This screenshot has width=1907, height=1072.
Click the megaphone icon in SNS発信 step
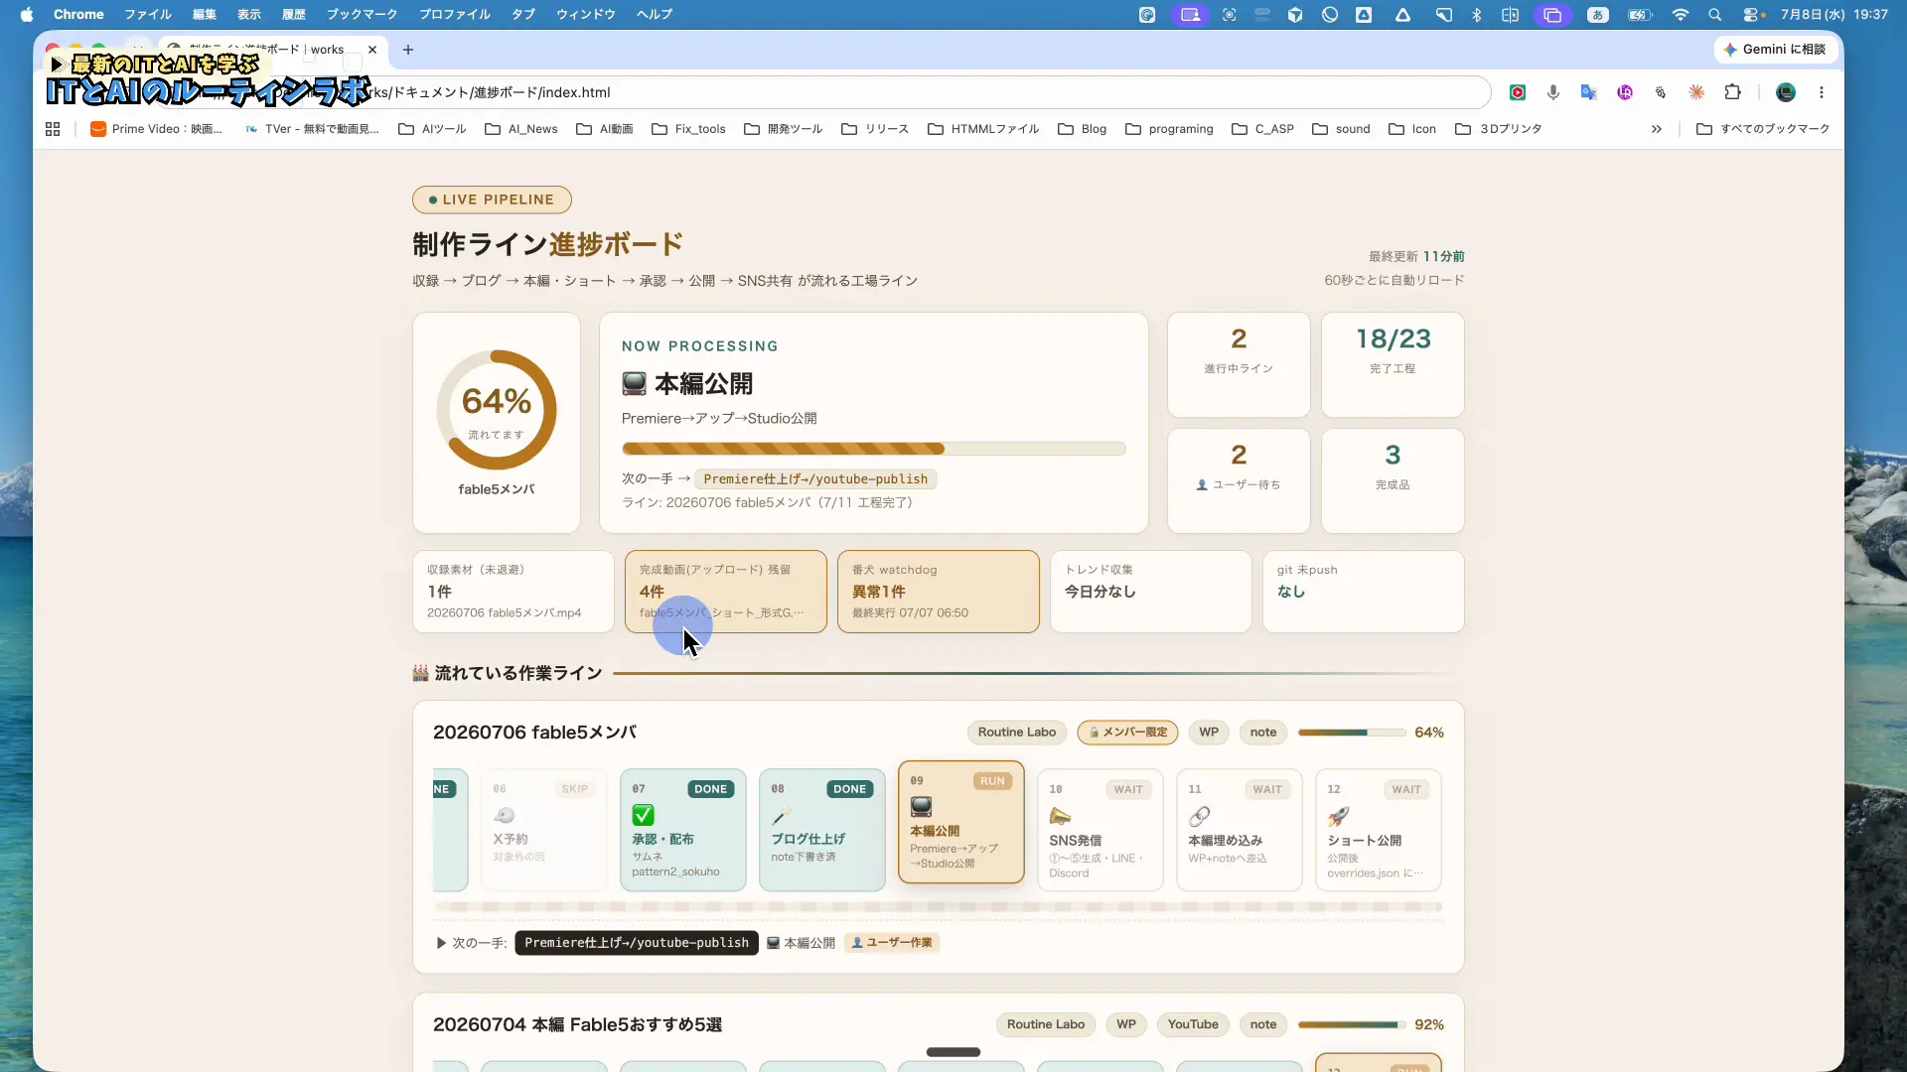1061,816
